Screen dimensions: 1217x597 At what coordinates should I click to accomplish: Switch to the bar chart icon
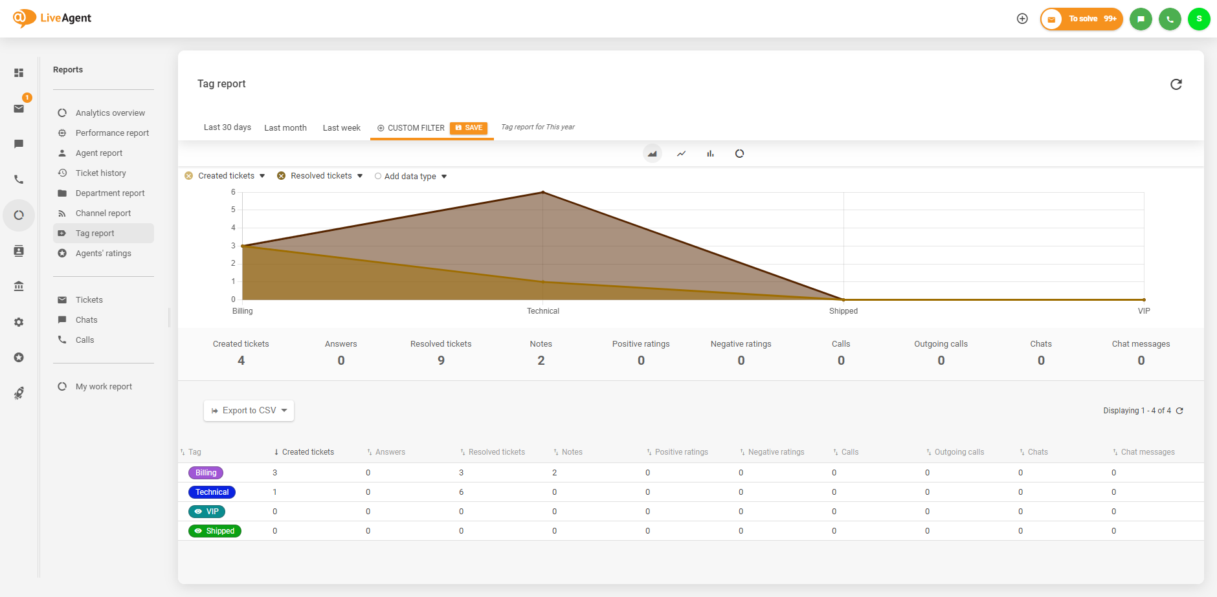pyautogui.click(x=710, y=153)
